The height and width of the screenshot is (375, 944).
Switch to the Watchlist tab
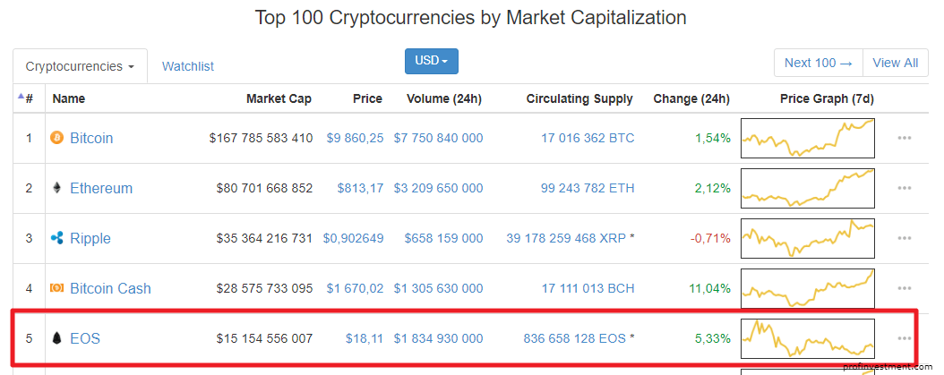pos(188,66)
